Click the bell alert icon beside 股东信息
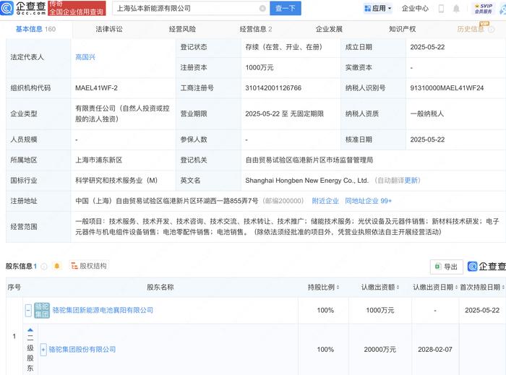Viewport: 506px width, 375px height. point(57,266)
